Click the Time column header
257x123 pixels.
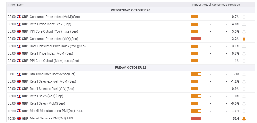[11, 5]
